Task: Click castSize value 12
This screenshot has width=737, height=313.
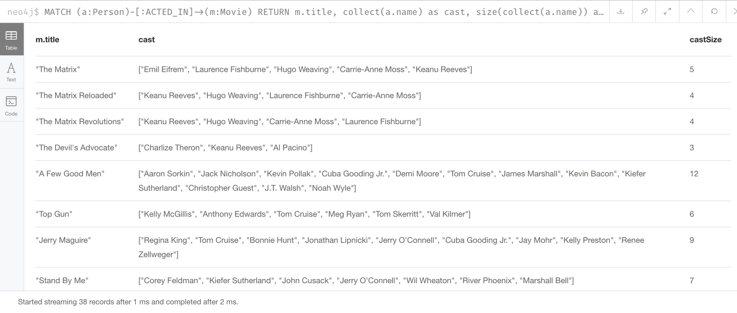Action: click(694, 173)
